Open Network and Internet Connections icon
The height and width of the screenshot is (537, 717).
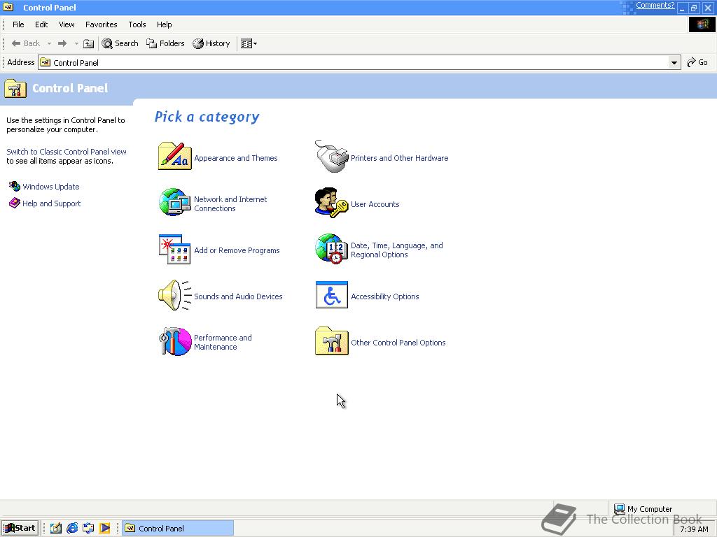(174, 202)
